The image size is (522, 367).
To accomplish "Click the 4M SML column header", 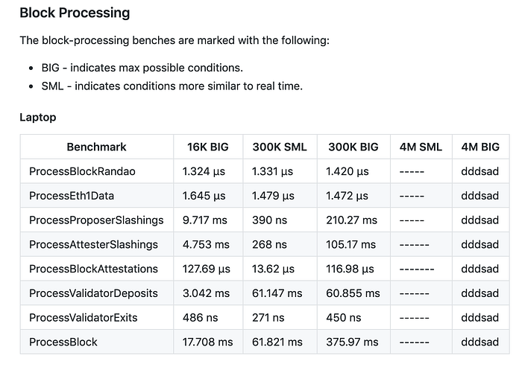I will [421, 147].
